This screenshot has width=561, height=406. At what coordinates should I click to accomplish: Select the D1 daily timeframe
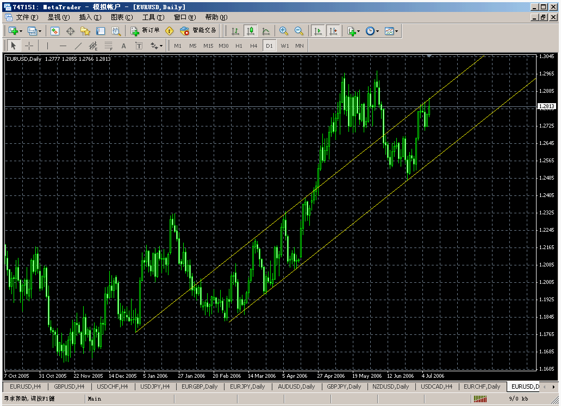[269, 46]
